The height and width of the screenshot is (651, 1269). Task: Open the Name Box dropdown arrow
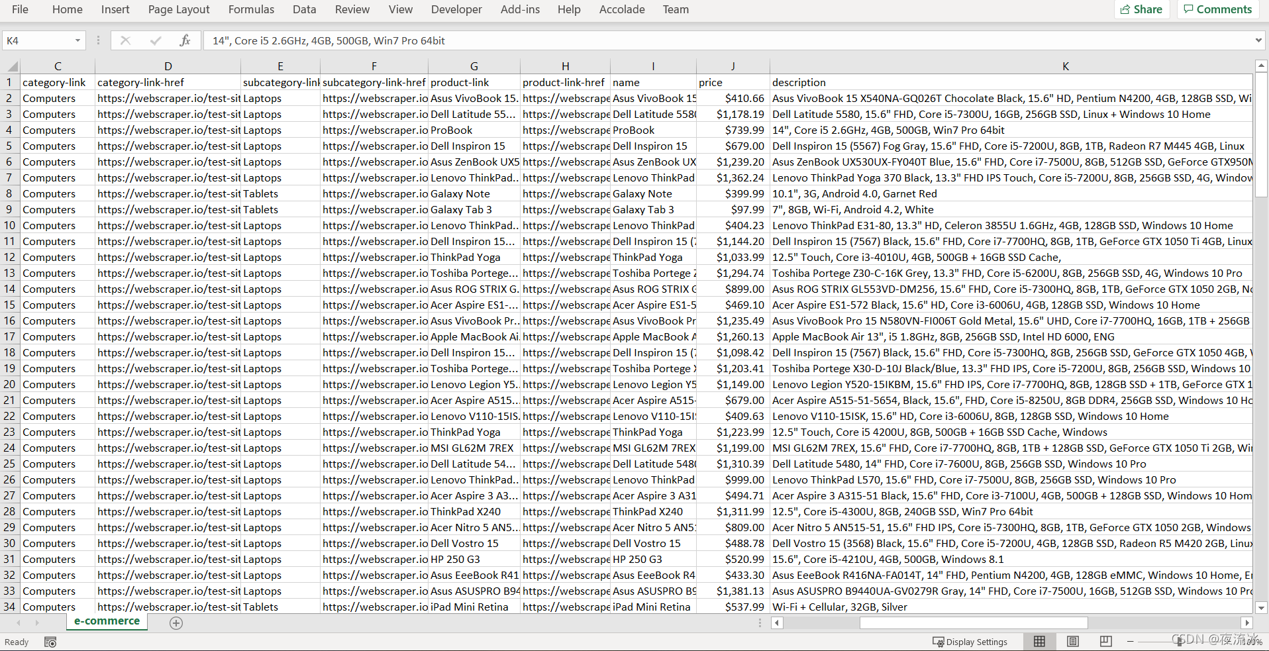coord(77,40)
